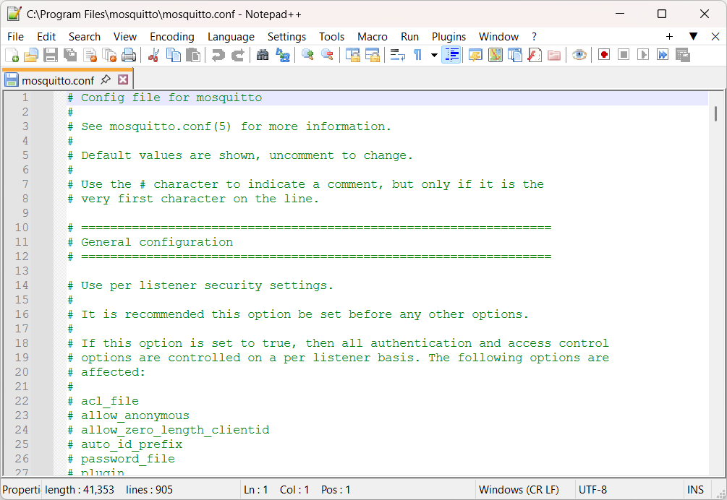Open the Run menu
Screen dimensions: 727x500
click(410, 37)
